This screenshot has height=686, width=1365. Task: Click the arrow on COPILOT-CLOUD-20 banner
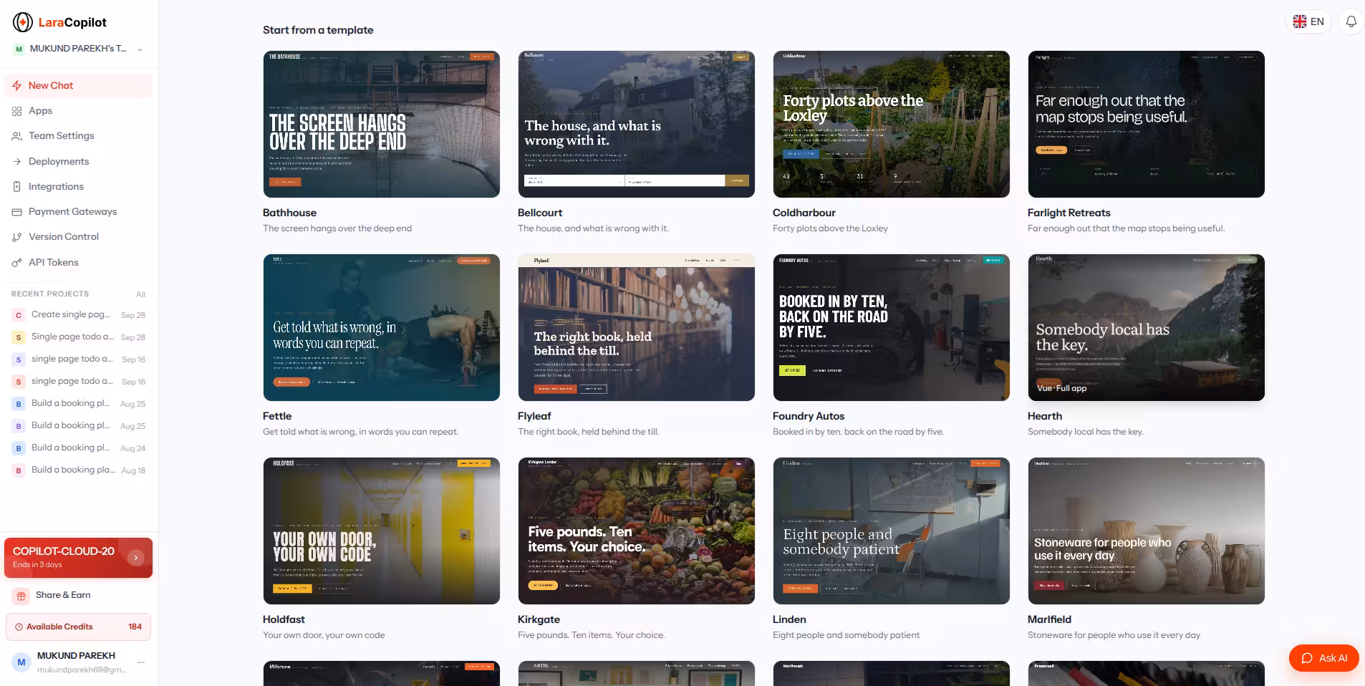coord(135,558)
